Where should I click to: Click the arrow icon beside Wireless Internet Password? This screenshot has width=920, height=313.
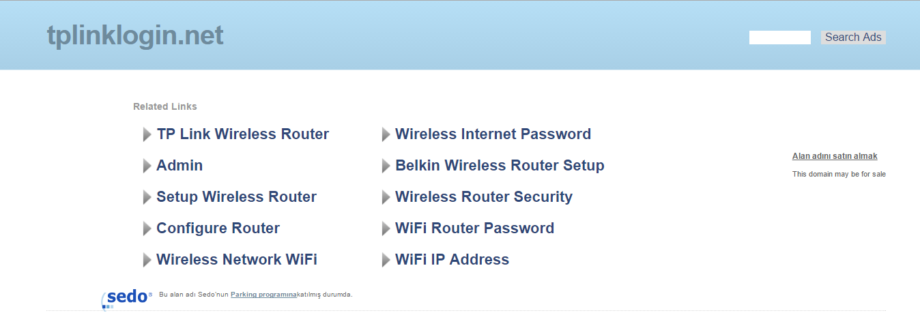386,135
